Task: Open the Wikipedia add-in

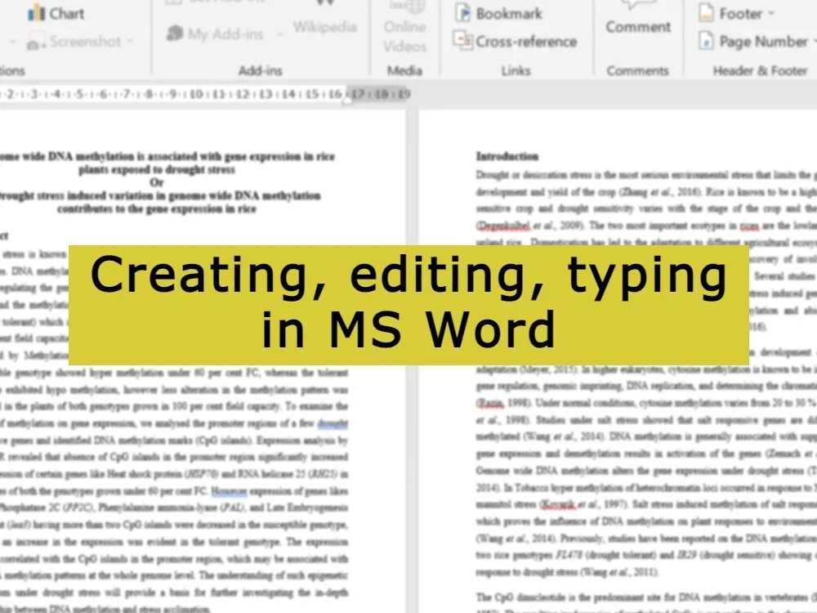Action: (x=324, y=27)
